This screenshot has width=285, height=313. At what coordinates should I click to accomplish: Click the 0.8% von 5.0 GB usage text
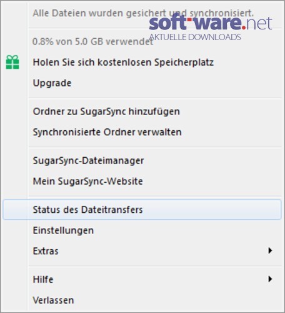[x=93, y=41]
